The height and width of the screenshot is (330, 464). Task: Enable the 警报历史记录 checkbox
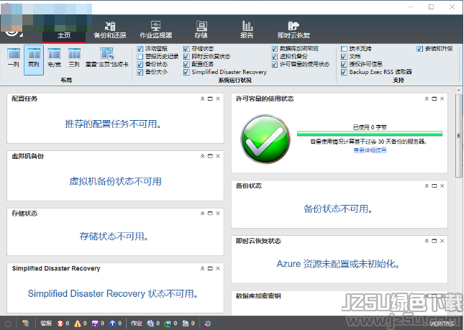pyautogui.click(x=140, y=57)
